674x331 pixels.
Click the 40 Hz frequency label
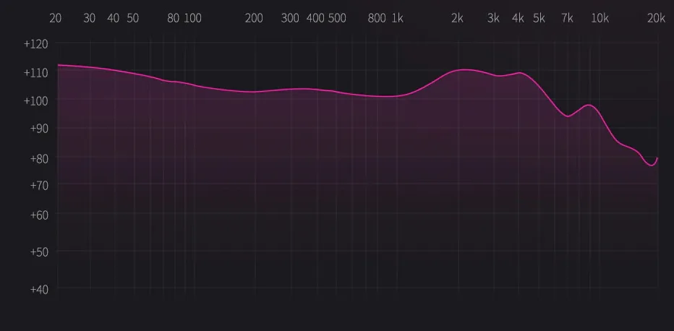[113, 18]
